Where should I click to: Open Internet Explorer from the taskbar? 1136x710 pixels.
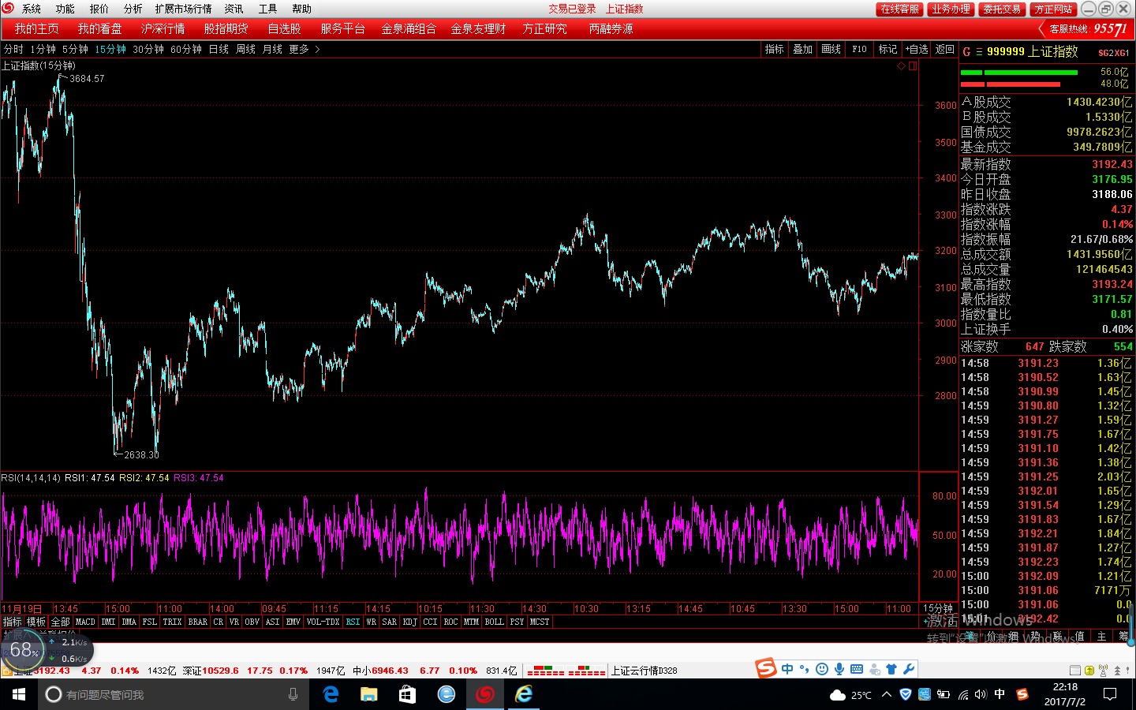point(524,694)
